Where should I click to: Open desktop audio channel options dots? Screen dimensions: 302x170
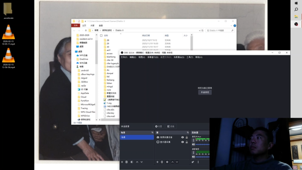coord(193,153)
